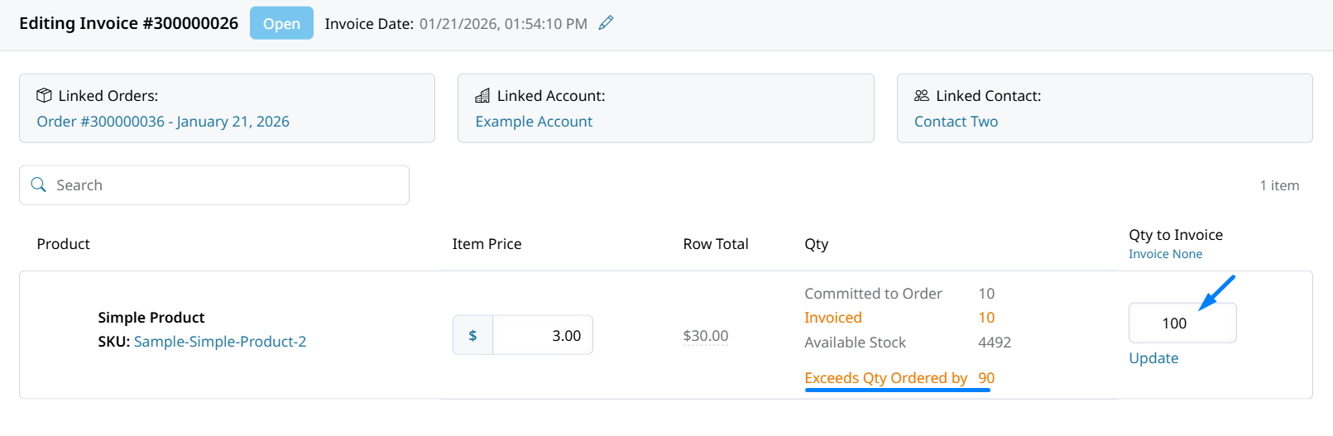Image resolution: width=1333 pixels, height=436 pixels.
Task: Click the Linked Contact people icon
Action: pos(922,96)
